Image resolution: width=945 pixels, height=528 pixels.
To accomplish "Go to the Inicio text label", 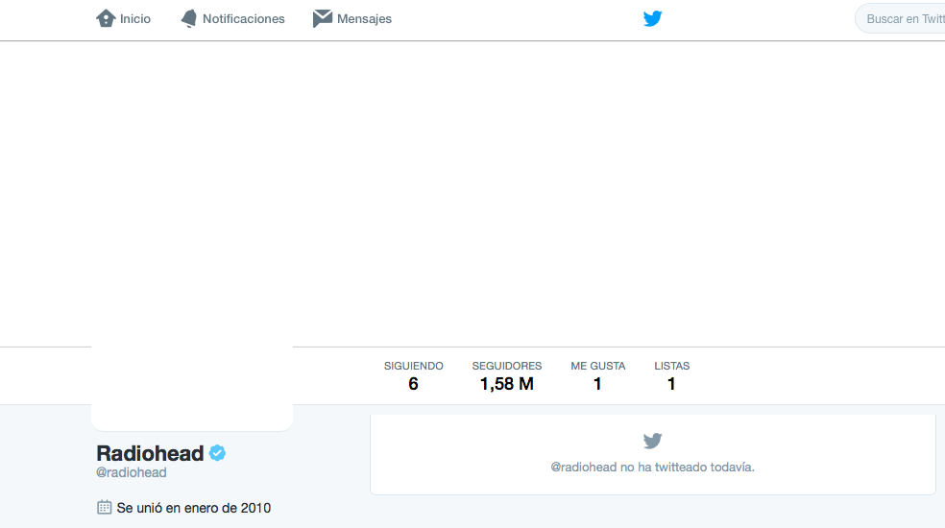I will [x=135, y=18].
